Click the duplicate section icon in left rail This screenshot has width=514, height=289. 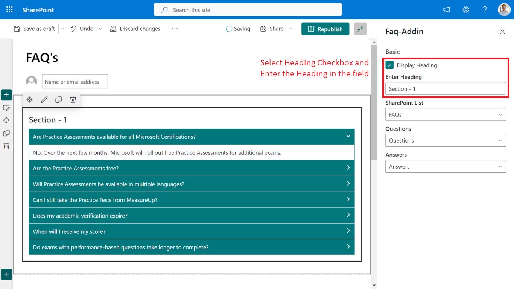(x=6, y=133)
